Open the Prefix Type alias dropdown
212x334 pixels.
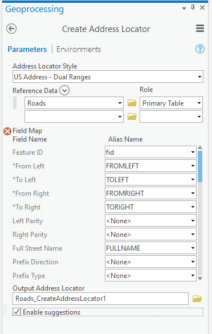(x=150, y=275)
